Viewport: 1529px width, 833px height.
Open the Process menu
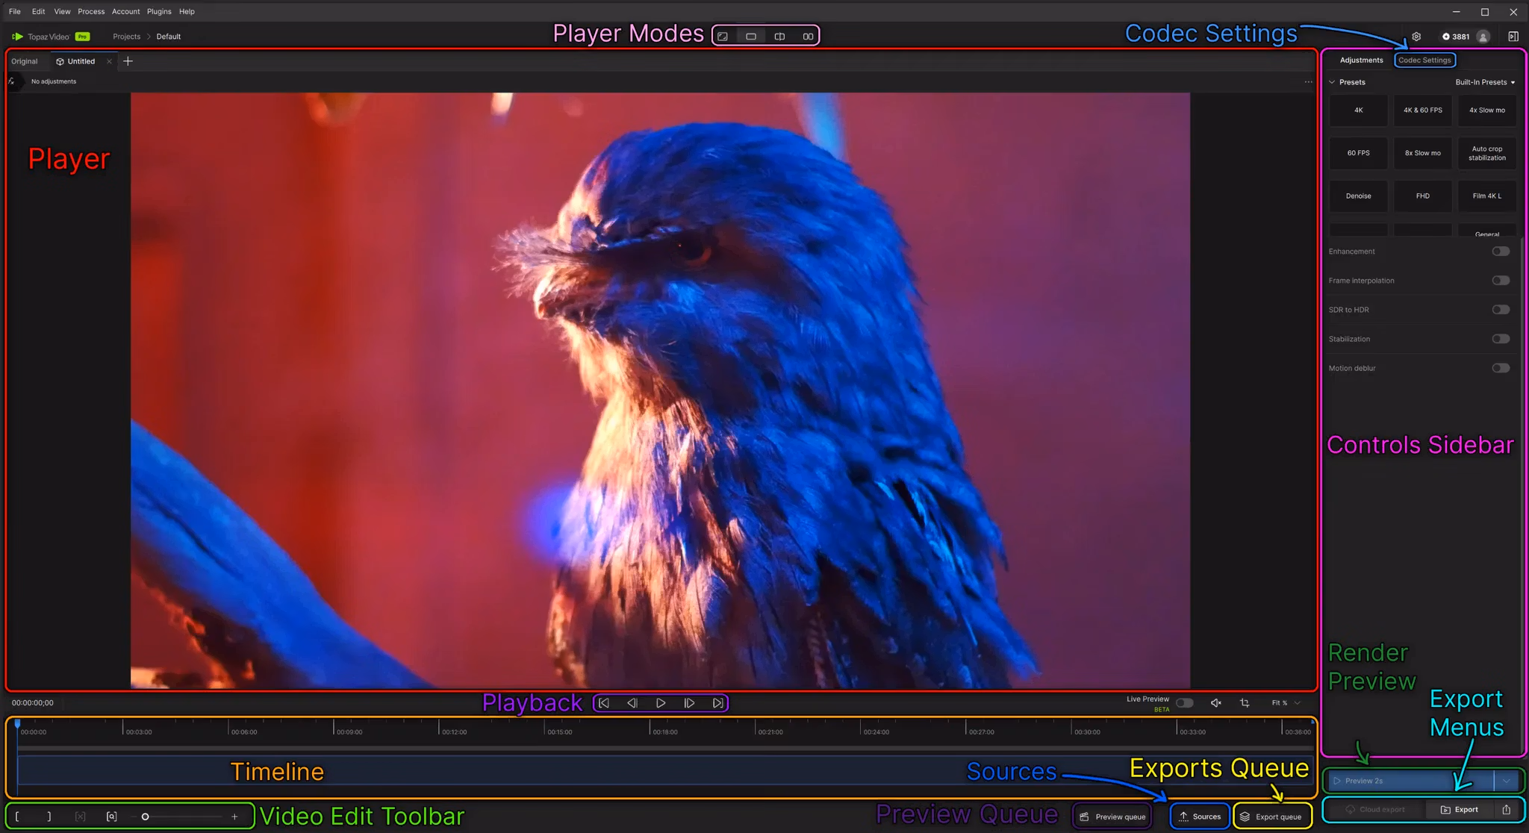[91, 11]
